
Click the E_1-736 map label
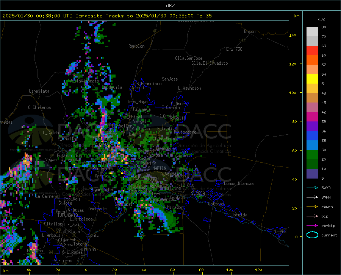coord(234,49)
